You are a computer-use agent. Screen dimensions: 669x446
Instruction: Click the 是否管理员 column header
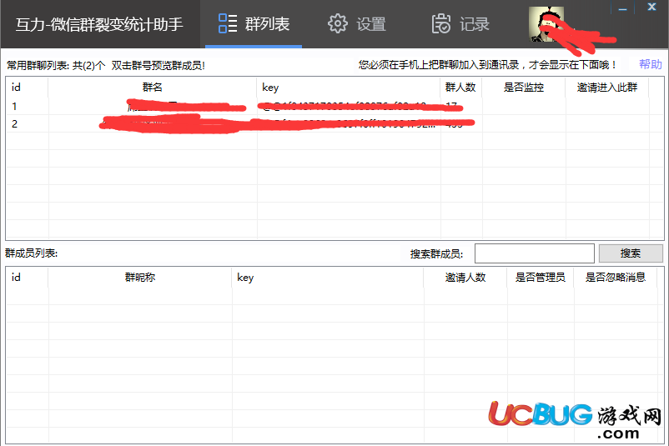tap(541, 278)
